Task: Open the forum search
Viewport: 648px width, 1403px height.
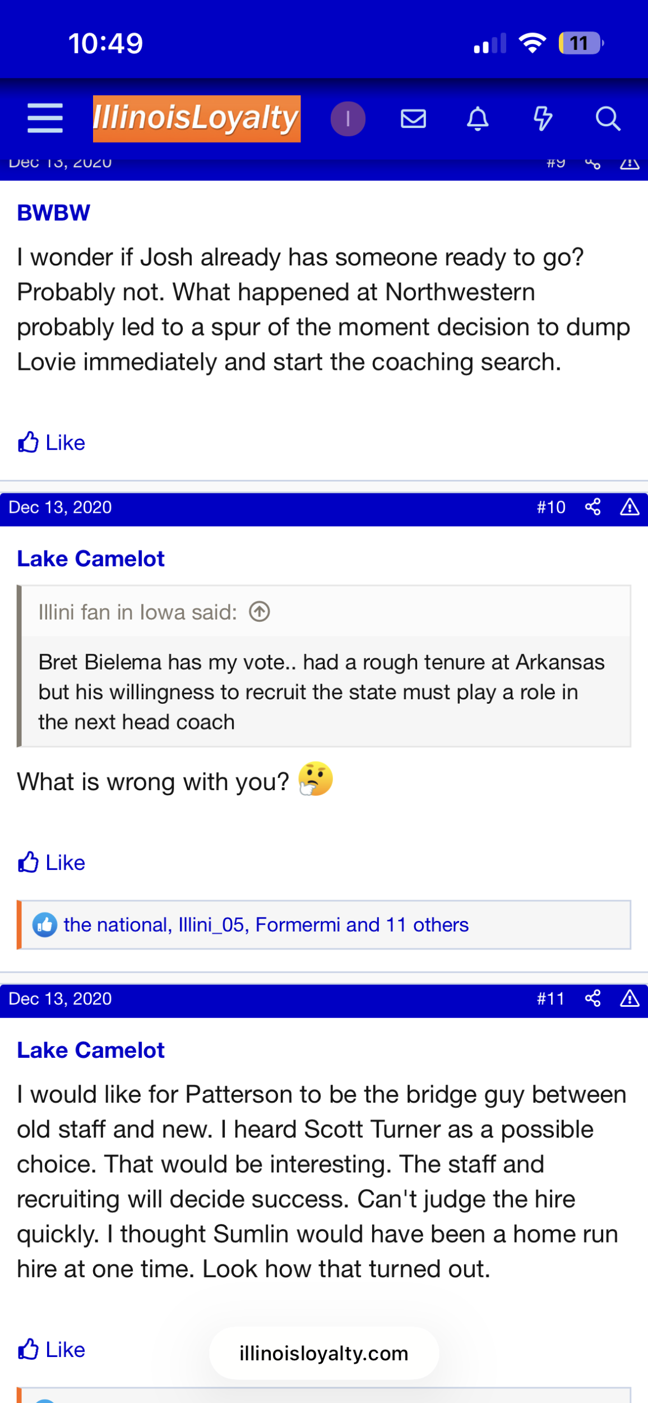Action: (607, 118)
